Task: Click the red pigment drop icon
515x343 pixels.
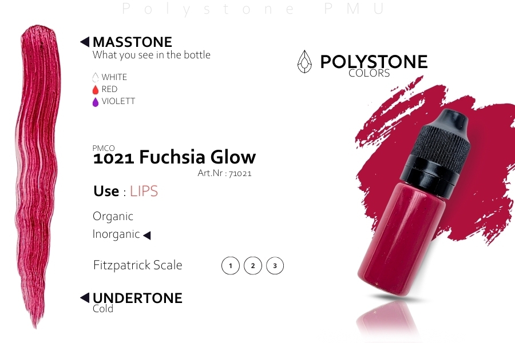Action: point(95,90)
